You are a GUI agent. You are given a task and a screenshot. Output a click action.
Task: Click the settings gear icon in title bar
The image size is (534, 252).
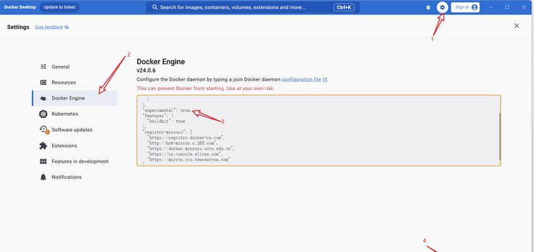[442, 8]
